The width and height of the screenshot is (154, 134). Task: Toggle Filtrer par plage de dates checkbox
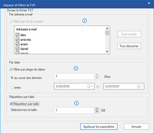pyautogui.click(x=11, y=69)
